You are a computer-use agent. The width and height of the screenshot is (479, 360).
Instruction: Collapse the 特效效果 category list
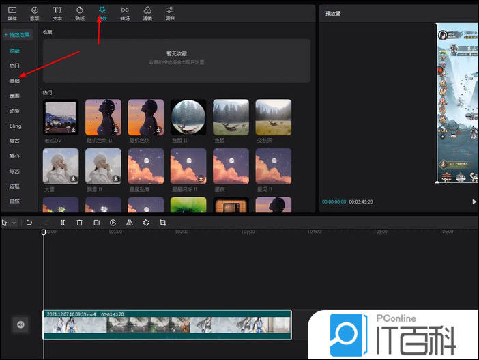point(6,35)
